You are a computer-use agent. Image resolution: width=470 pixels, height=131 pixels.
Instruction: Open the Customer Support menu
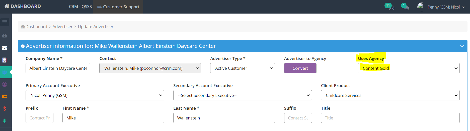[118, 7]
